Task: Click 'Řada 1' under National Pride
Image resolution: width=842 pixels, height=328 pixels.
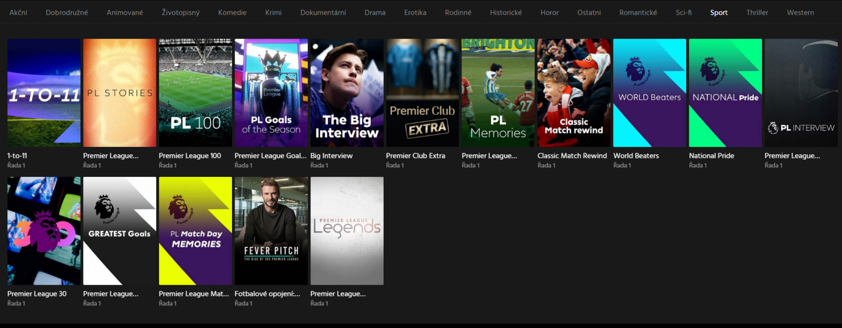Action: pos(698,165)
